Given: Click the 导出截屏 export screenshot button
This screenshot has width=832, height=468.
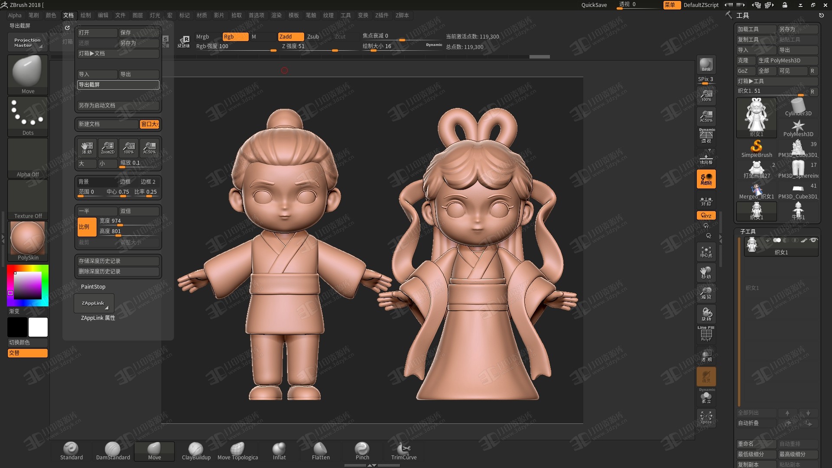Looking at the screenshot, I should pyautogui.click(x=118, y=84).
